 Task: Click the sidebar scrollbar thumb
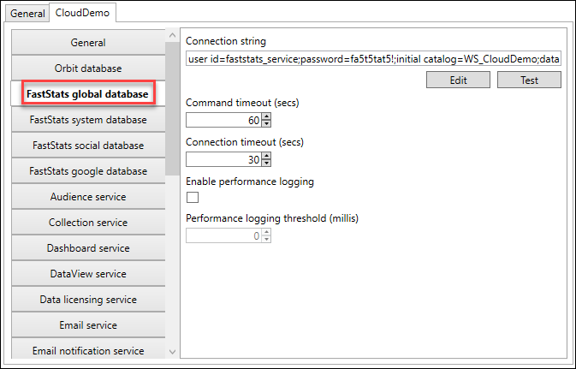tap(172, 109)
